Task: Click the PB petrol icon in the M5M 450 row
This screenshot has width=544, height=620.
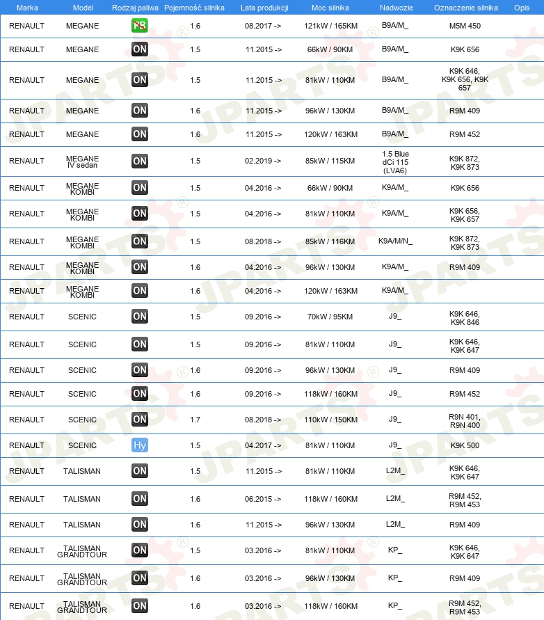Action: tap(140, 26)
